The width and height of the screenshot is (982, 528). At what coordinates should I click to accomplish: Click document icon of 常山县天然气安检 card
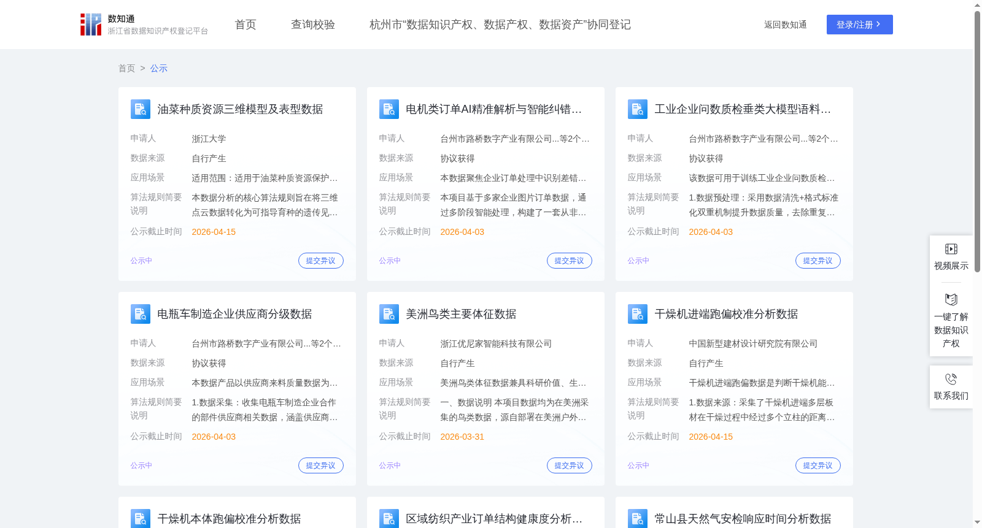[638, 519]
